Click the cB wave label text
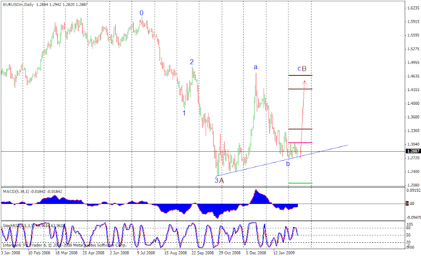This screenshot has width=421, height=256. point(302,69)
